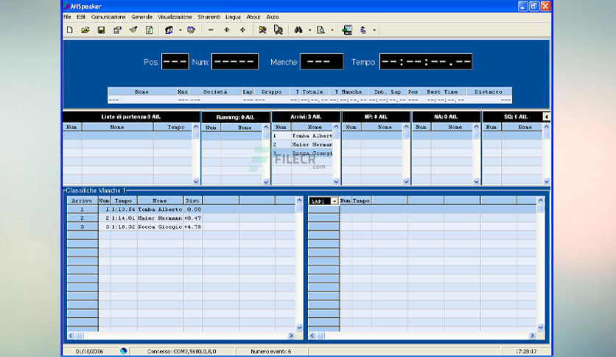
Task: Open the Edit menu
Action: (x=81, y=17)
